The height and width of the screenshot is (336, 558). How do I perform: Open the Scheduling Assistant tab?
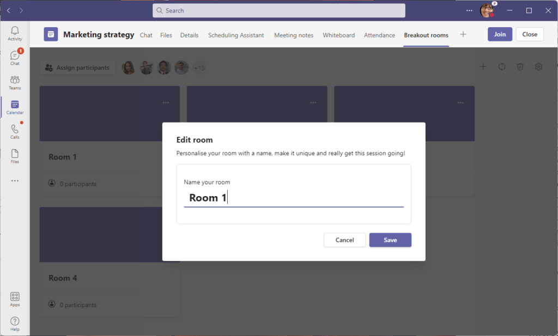pyautogui.click(x=236, y=35)
